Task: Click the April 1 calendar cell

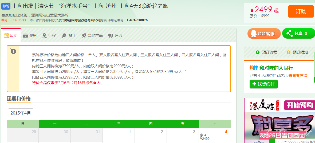Action: pyautogui.click(x=119, y=135)
